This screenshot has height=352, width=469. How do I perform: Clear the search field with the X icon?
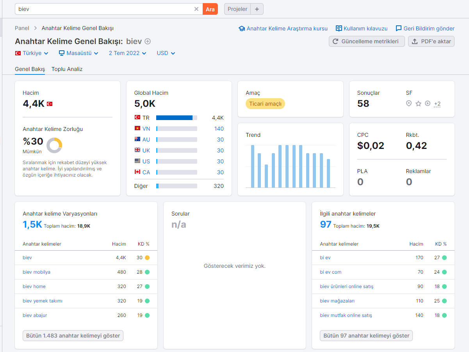(x=196, y=9)
